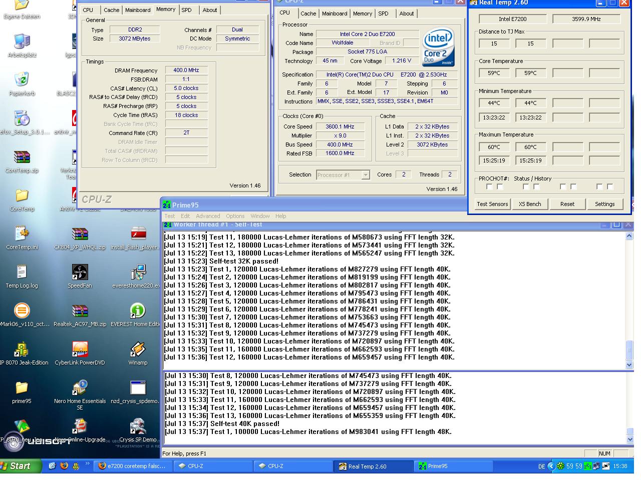The image size is (641, 480).
Task: Click the 3599.9 MHz field in Real Temp
Action: coord(586,19)
